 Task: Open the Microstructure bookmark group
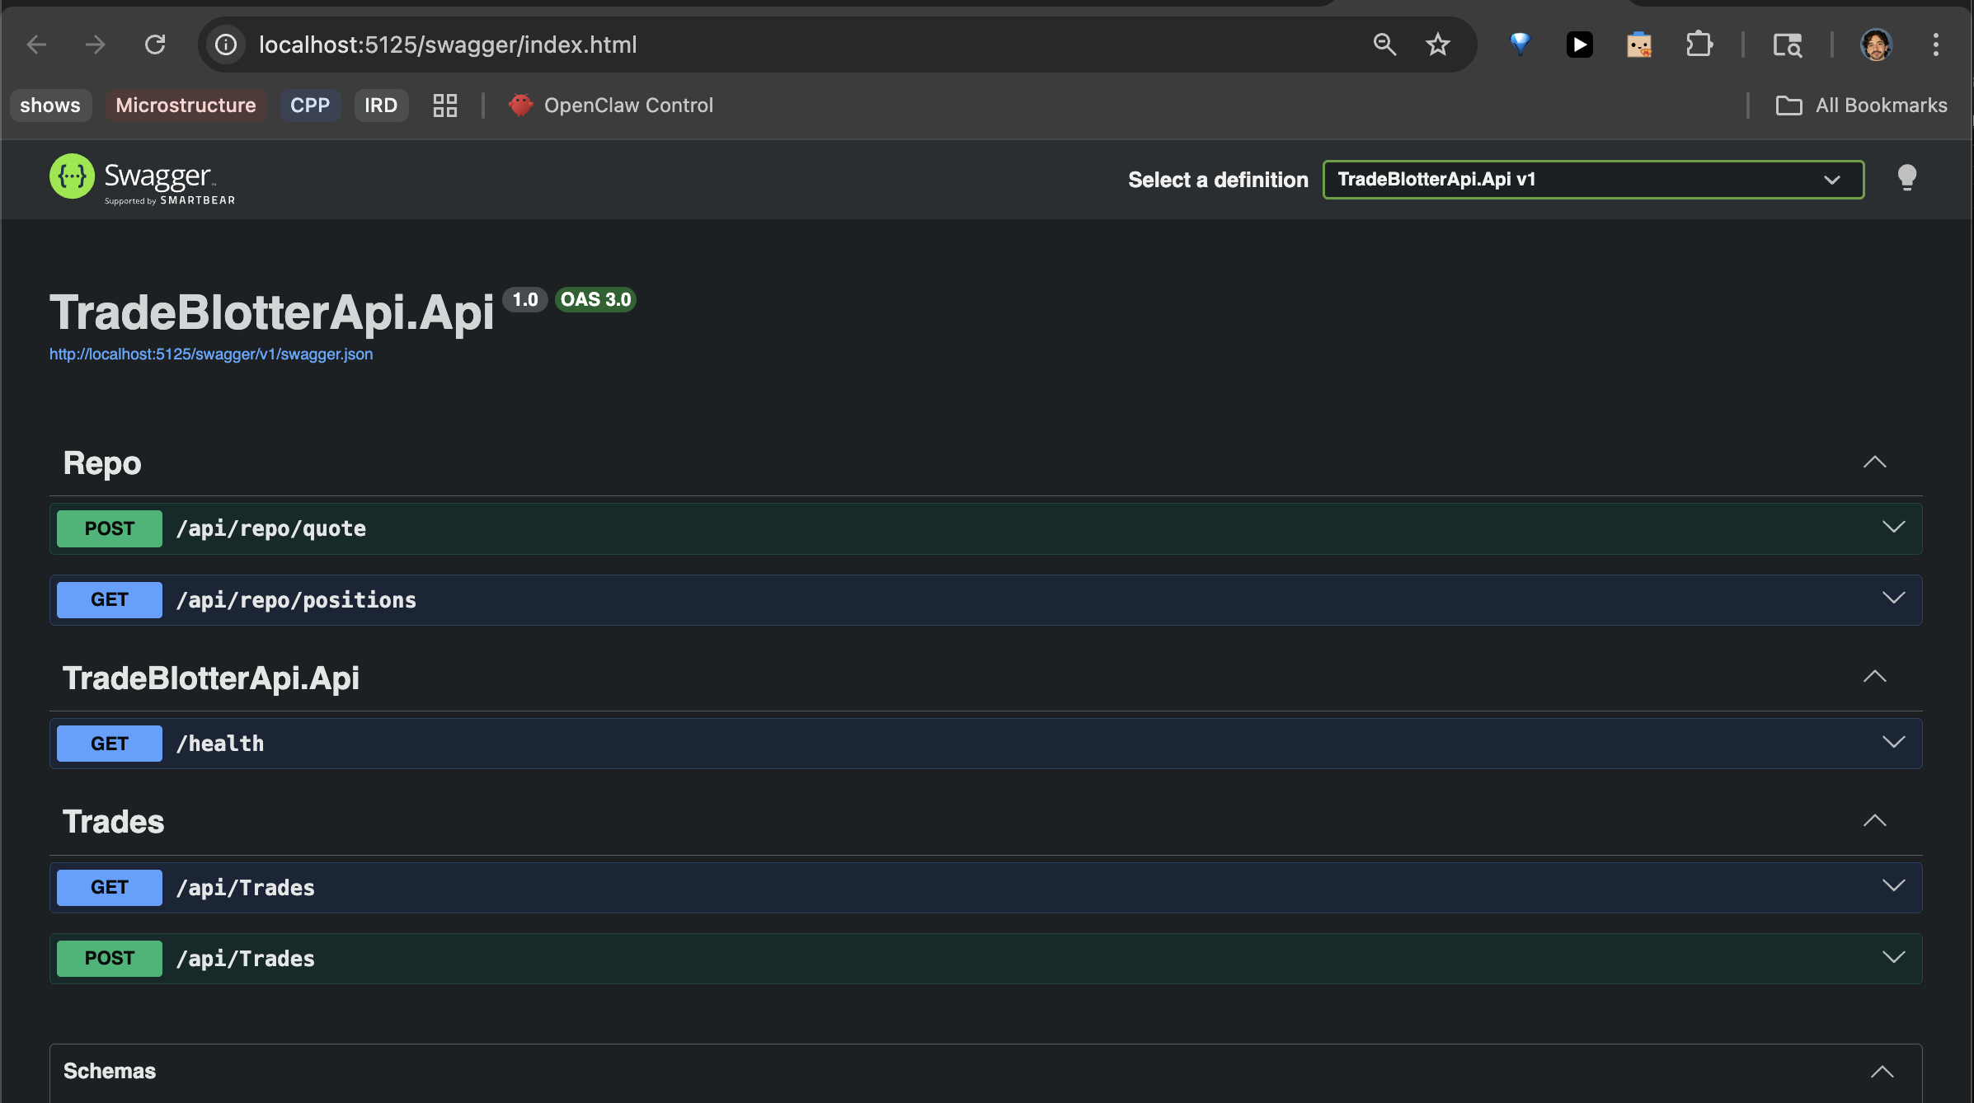tap(186, 106)
